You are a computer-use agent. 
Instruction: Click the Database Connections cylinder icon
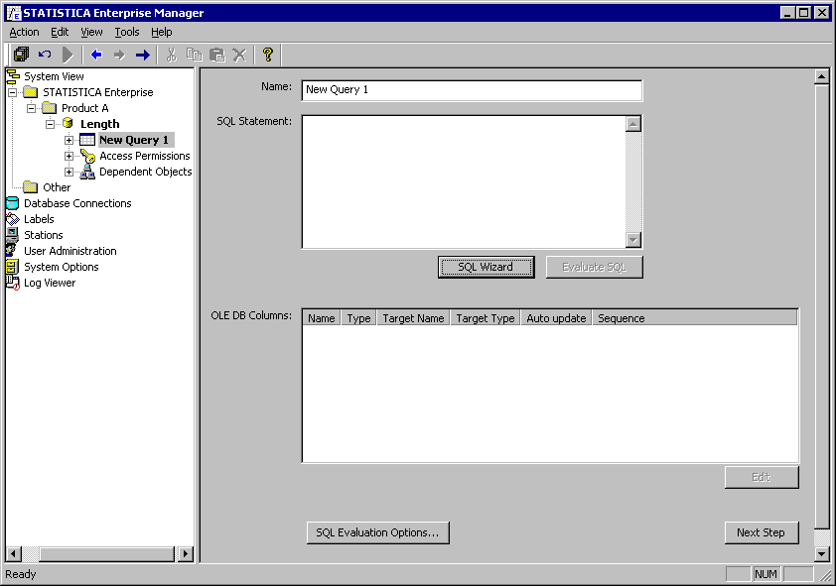coord(12,203)
